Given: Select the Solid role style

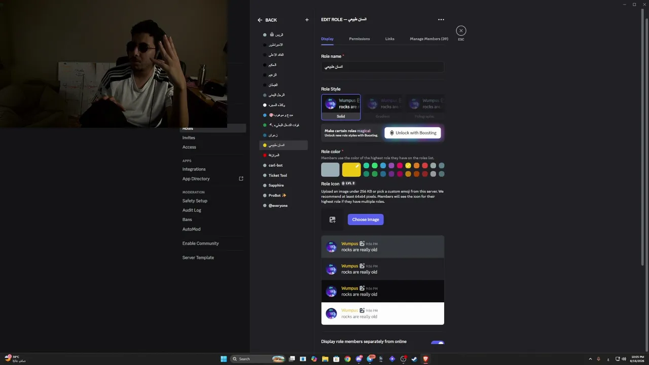Looking at the screenshot, I should click(x=341, y=107).
